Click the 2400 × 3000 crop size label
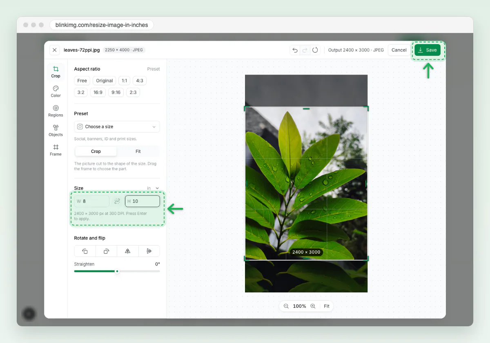 306,252
